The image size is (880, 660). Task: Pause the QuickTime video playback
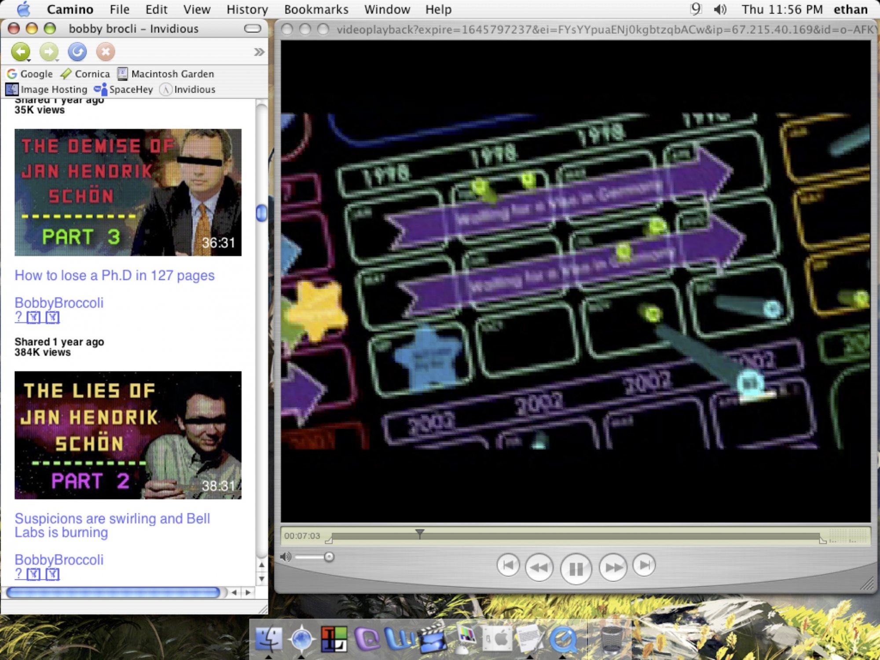pyautogui.click(x=576, y=569)
